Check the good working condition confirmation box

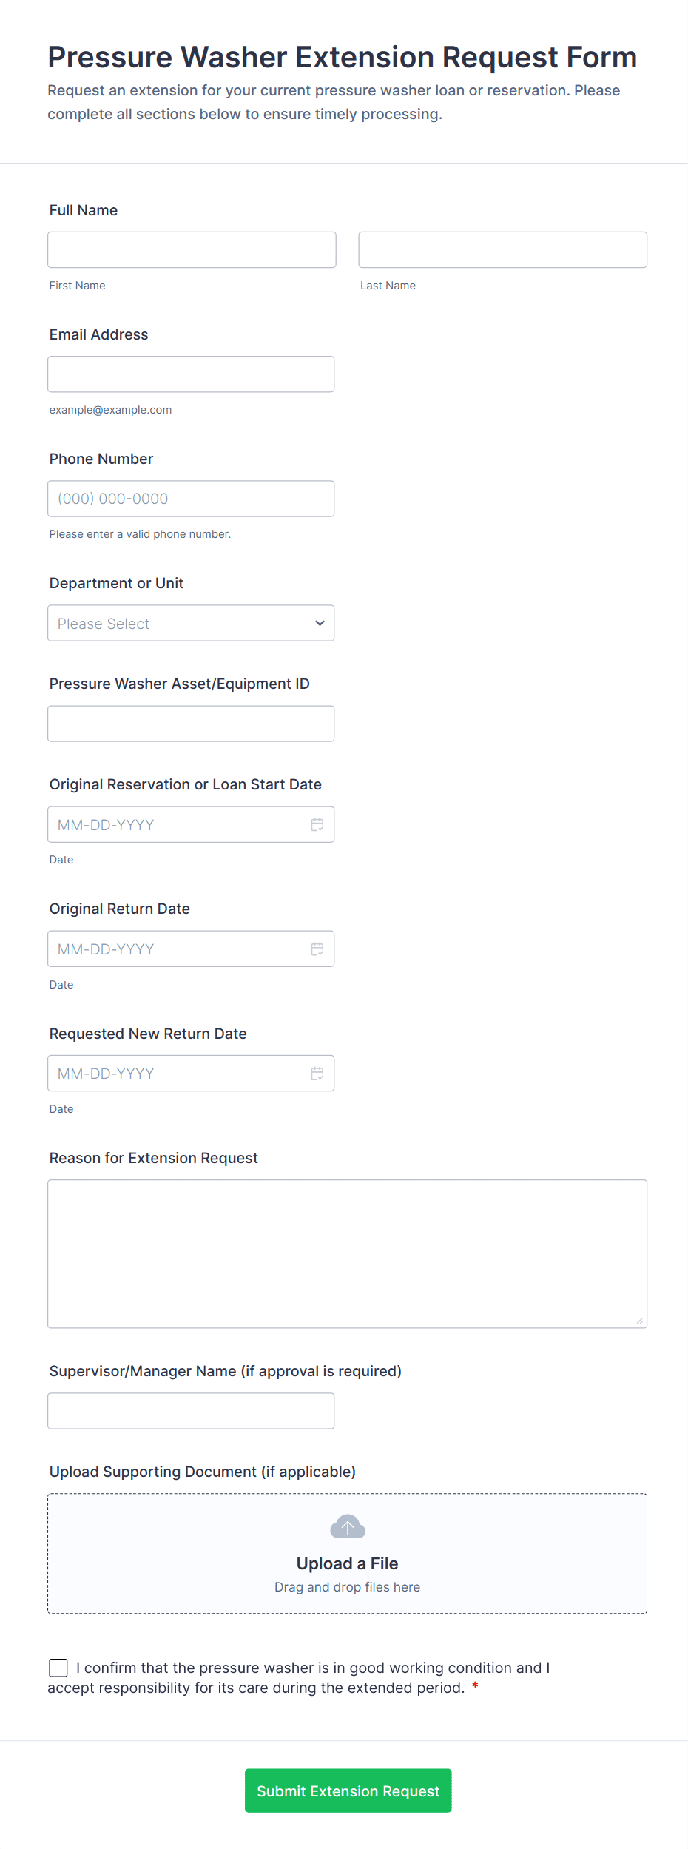[58, 1667]
